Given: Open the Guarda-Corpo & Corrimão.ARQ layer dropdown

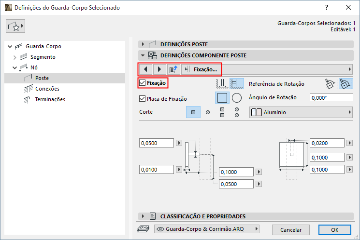Looking at the screenshot, I should pos(207,228).
